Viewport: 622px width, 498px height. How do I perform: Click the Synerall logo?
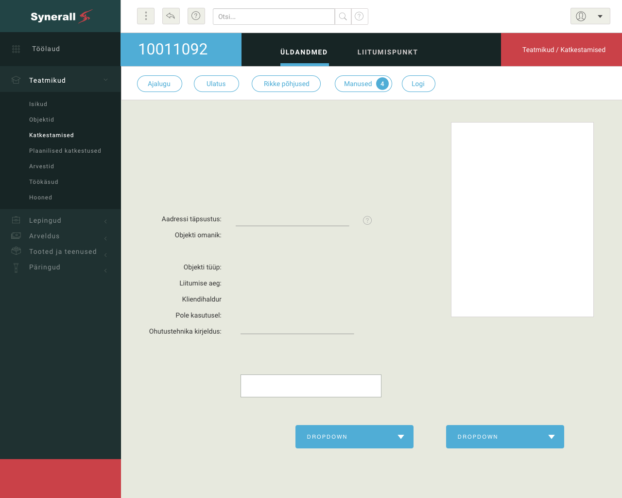click(x=60, y=17)
